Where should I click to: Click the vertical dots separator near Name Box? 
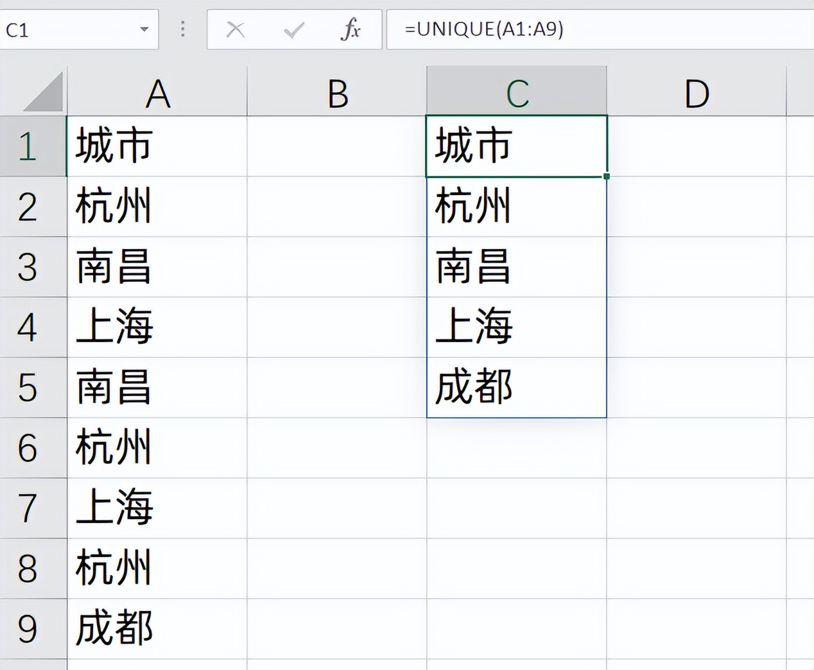182,29
